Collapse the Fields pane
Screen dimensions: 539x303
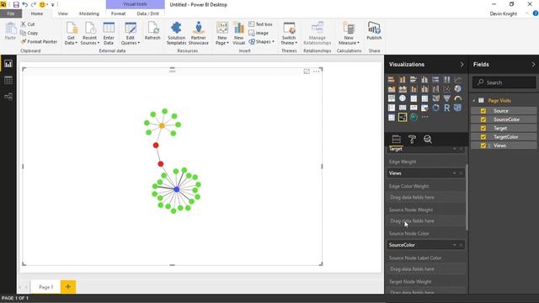click(533, 65)
